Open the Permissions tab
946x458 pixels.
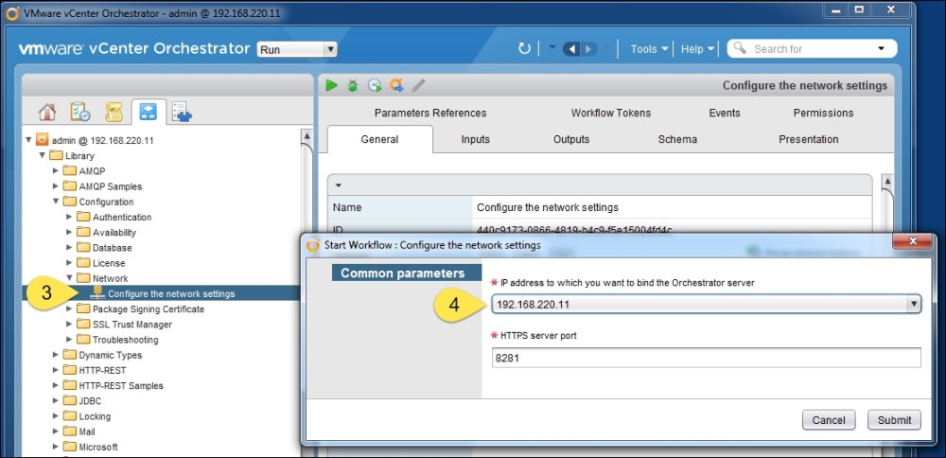(x=824, y=113)
